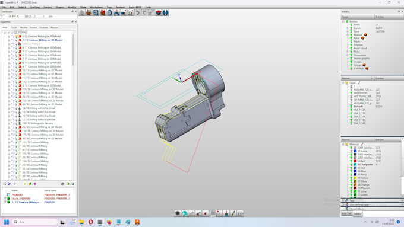Screen dimensions: 404x227
Task: Collapse the Layer tree node
Action: click(343, 83)
